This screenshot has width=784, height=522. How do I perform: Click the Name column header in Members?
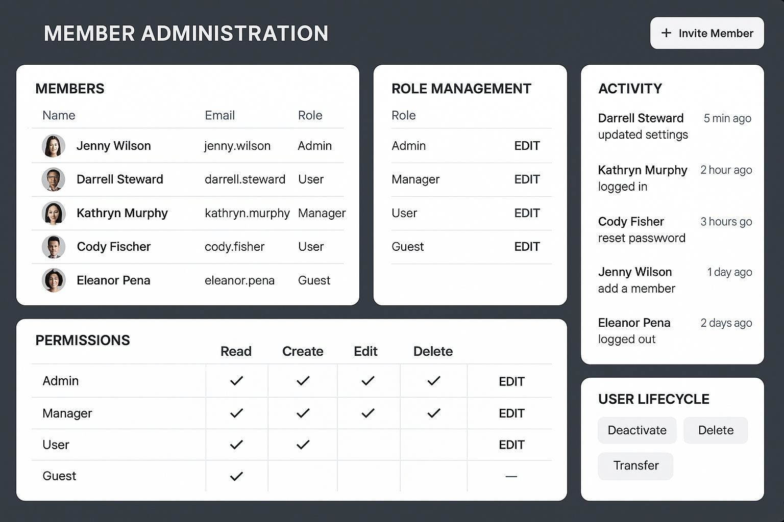pos(59,115)
